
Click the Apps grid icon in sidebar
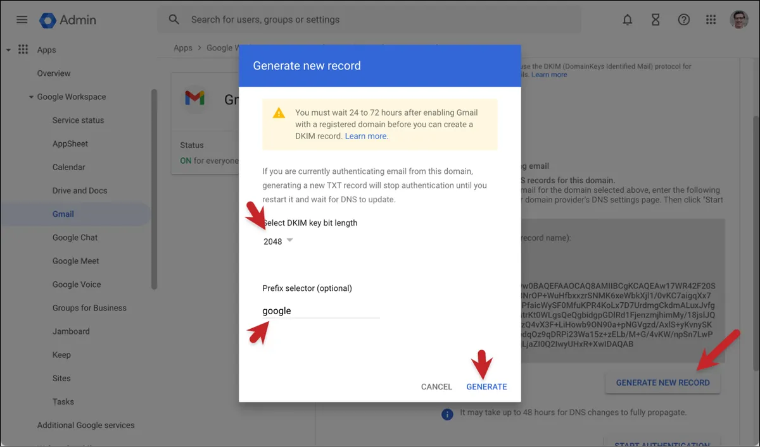tap(23, 49)
